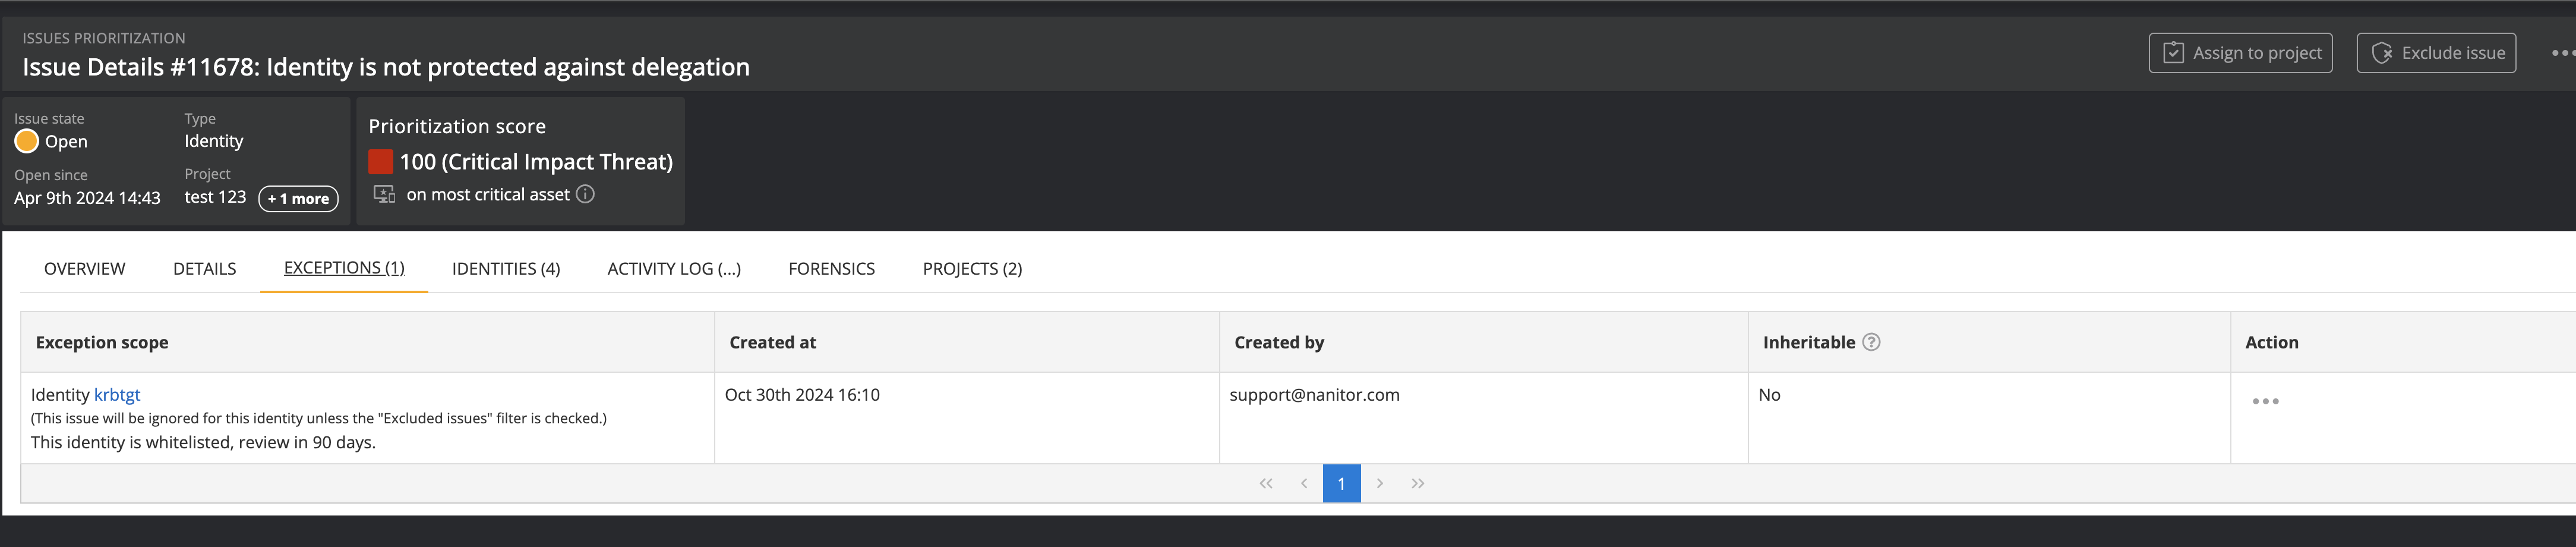Open the Projects (2) tab

(971, 268)
